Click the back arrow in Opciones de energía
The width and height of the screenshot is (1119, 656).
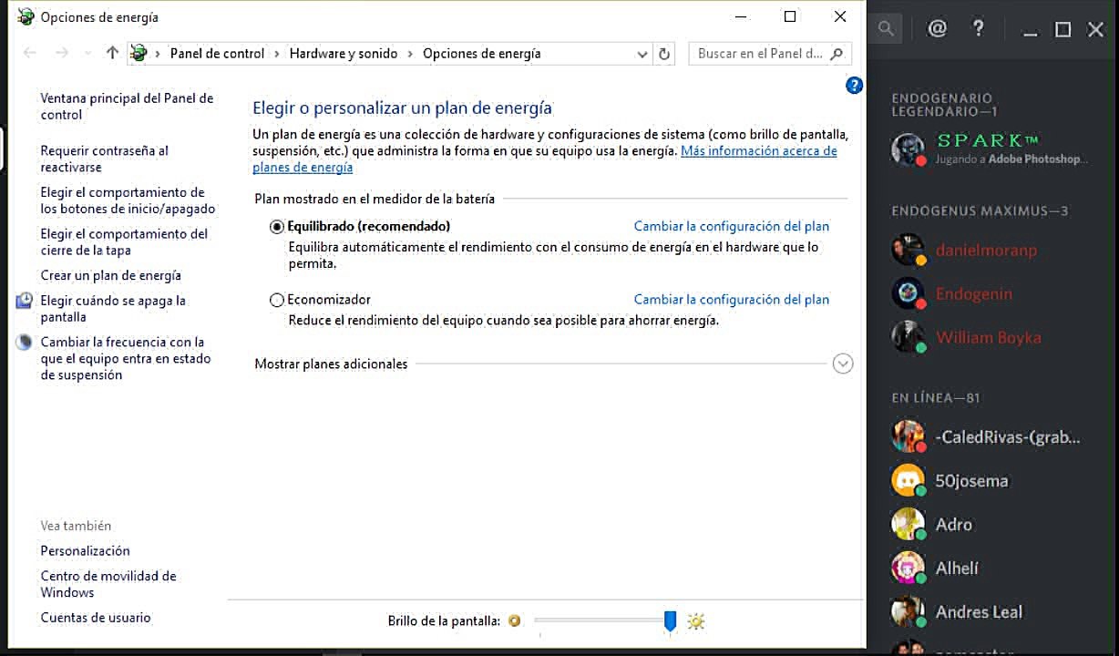click(29, 53)
